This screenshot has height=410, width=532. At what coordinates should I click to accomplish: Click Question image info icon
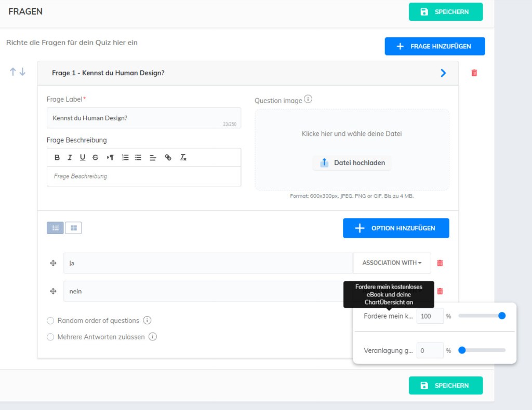coord(308,99)
